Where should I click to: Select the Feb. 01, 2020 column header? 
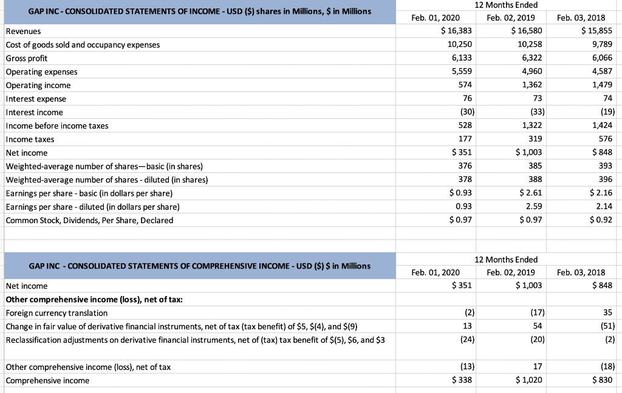click(x=437, y=18)
